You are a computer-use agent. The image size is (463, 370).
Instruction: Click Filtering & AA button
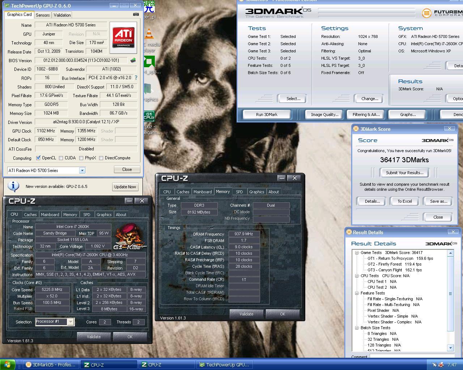(366, 115)
